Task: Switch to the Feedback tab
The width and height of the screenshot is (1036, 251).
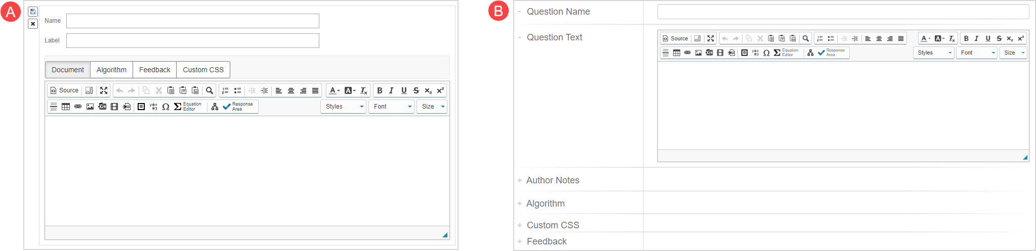Action: (154, 70)
